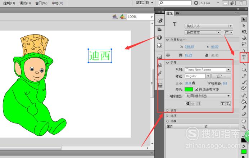Open the text orientation dropdown
Viewport: 249px width, 158px height.
[x=228, y=32]
